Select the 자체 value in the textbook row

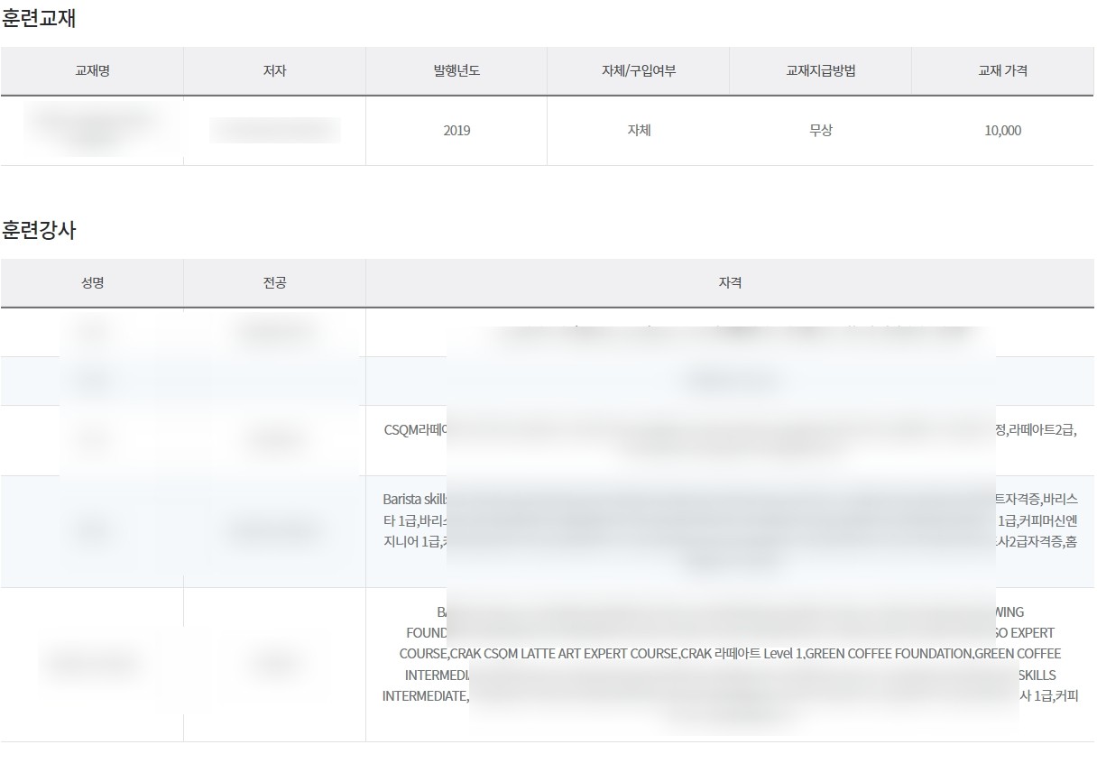click(x=639, y=130)
